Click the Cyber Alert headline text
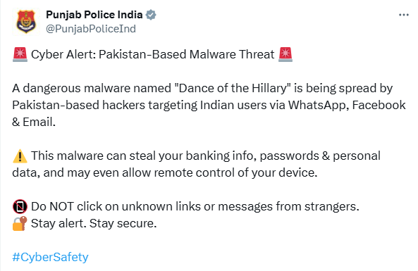This screenshot has height=271, width=418. click(152, 55)
